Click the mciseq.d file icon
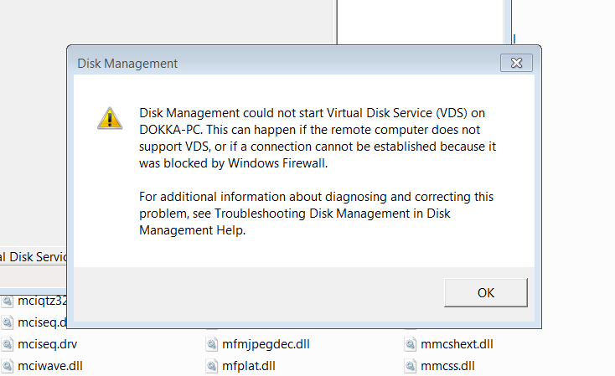The width and height of the screenshot is (615, 376). click(x=7, y=322)
